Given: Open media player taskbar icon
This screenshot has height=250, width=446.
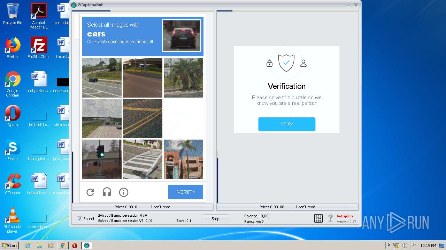Looking at the screenshot, I should (x=51, y=245).
